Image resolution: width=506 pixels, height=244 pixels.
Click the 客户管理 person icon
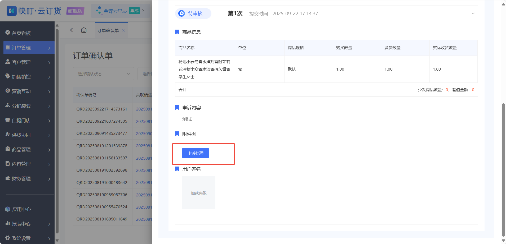(x=8, y=62)
